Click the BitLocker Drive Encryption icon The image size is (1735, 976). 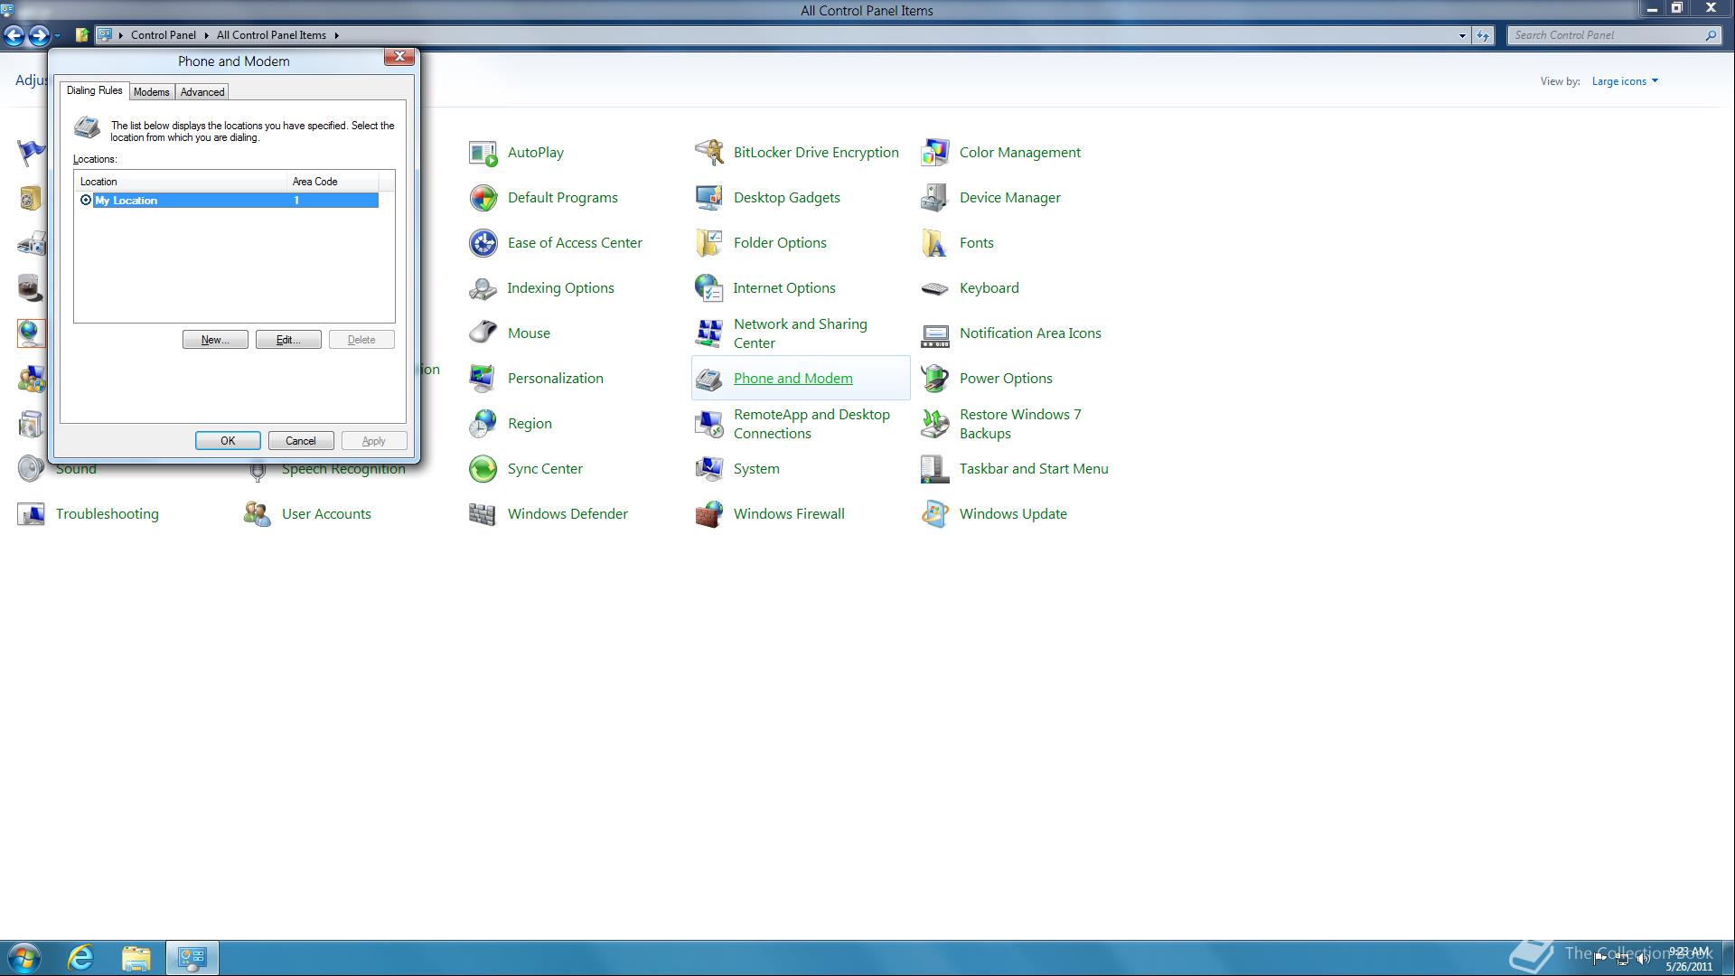[x=708, y=153]
